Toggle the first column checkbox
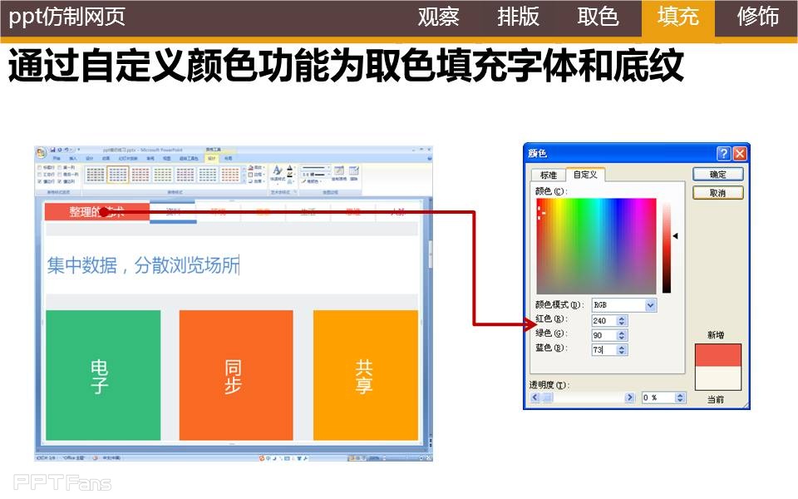 tap(59, 167)
